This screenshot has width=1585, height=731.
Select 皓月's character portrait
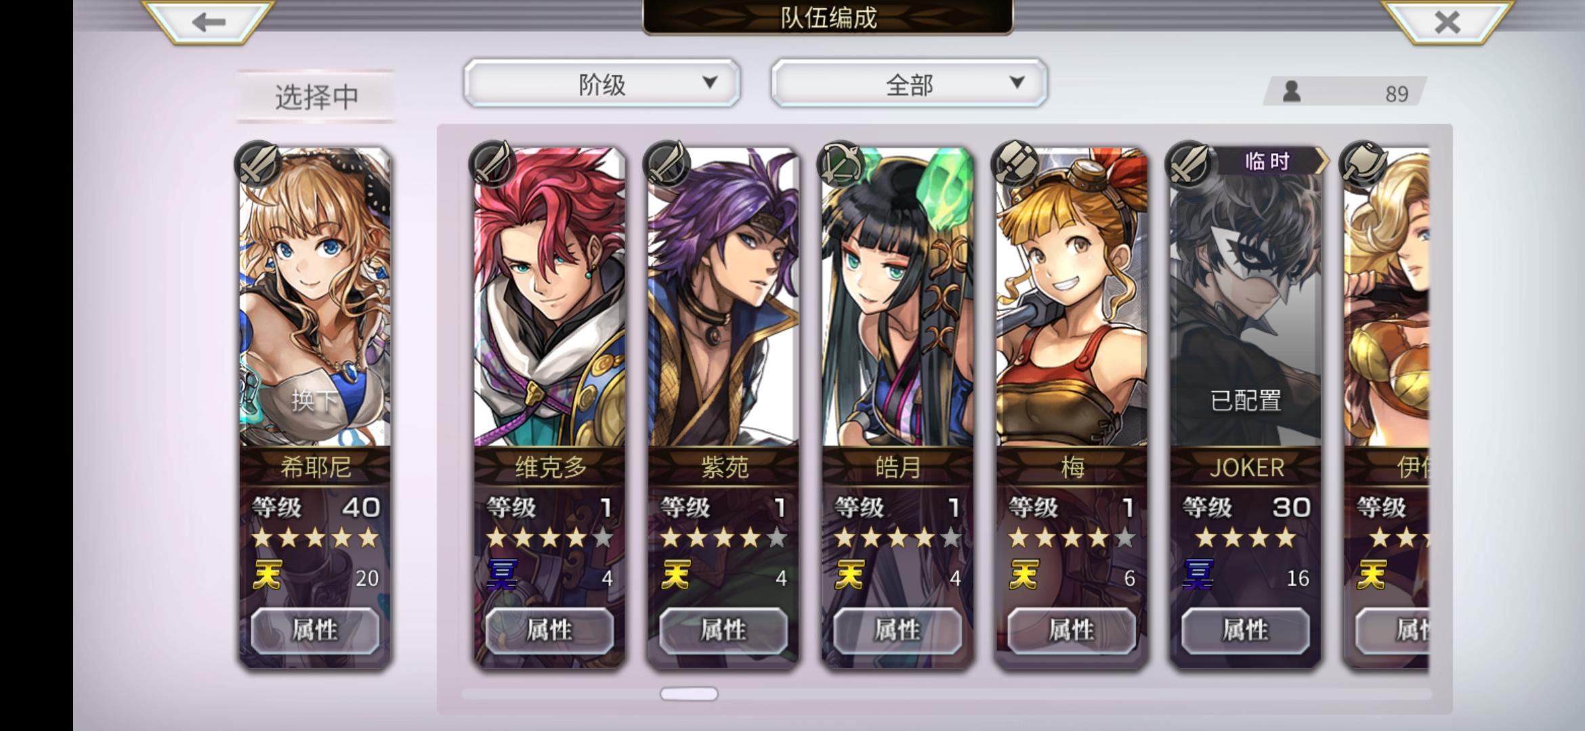(x=897, y=298)
